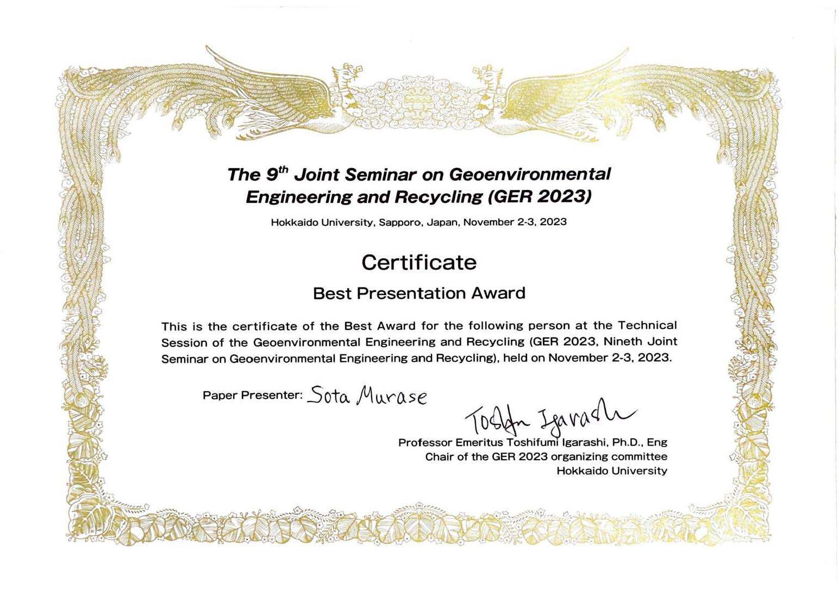Click the 'Best Presentation Award' subtitle
Screen dimensions: 839x592
pos(419,294)
